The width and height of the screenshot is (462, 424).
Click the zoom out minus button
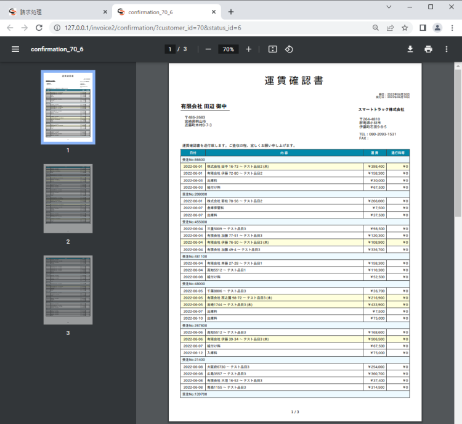(x=208, y=49)
